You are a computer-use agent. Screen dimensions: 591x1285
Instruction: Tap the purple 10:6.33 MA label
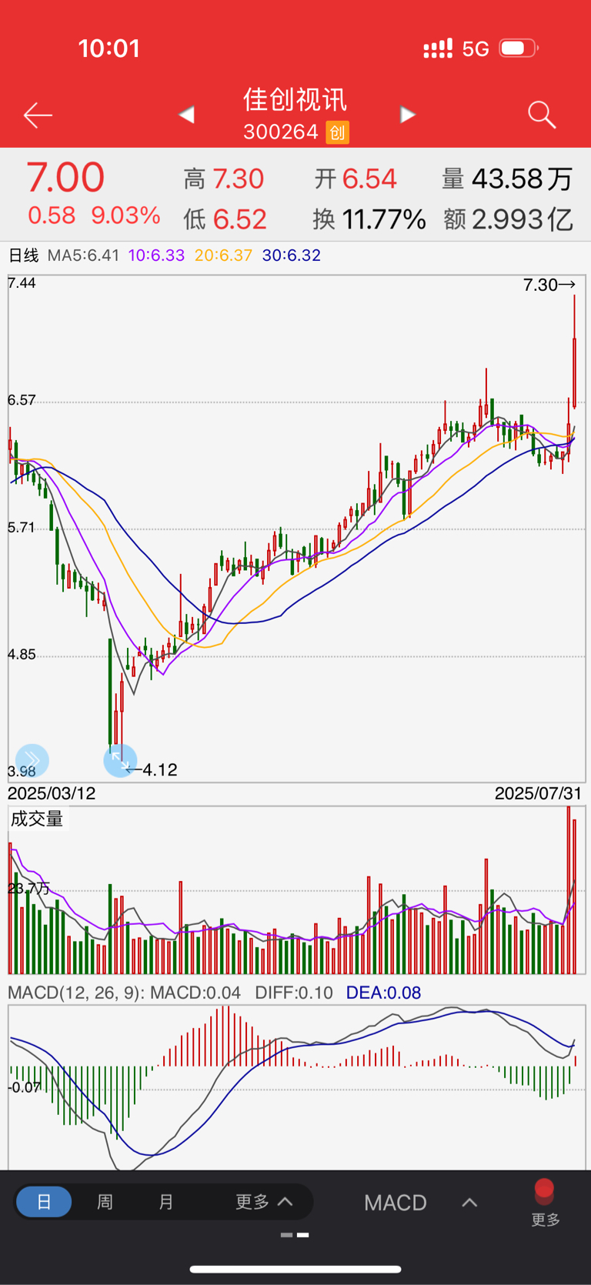tap(157, 255)
